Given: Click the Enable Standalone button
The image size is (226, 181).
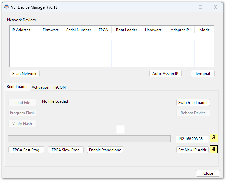Looking at the screenshot, I should pos(105,150).
